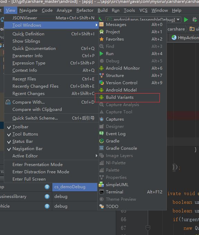The width and height of the screenshot is (199, 235).
Task: Choose Quick Switch Scheme
Action: [x=51, y=118]
